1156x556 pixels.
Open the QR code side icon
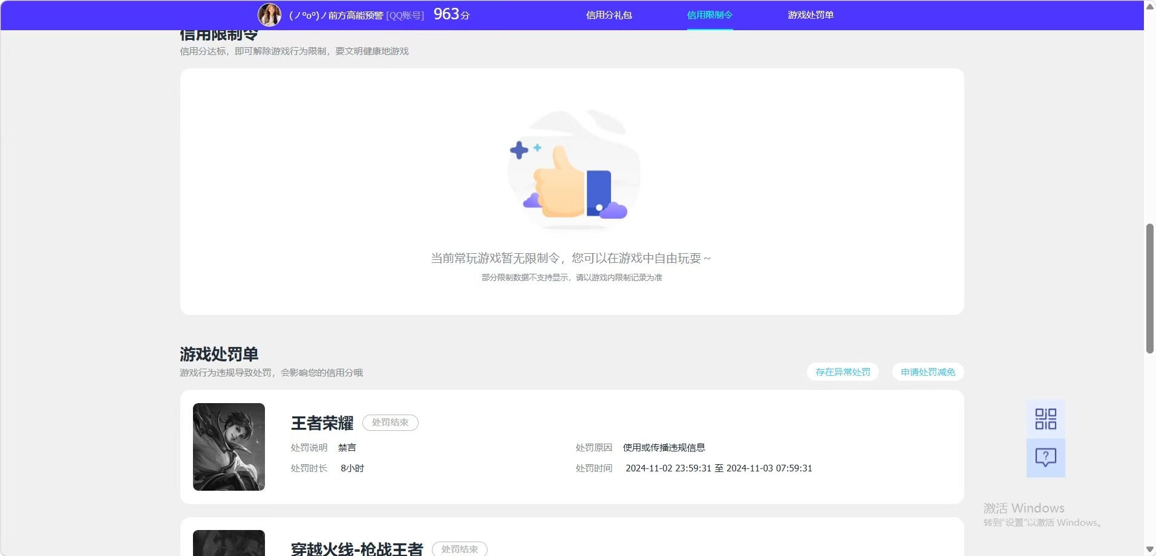pos(1045,419)
